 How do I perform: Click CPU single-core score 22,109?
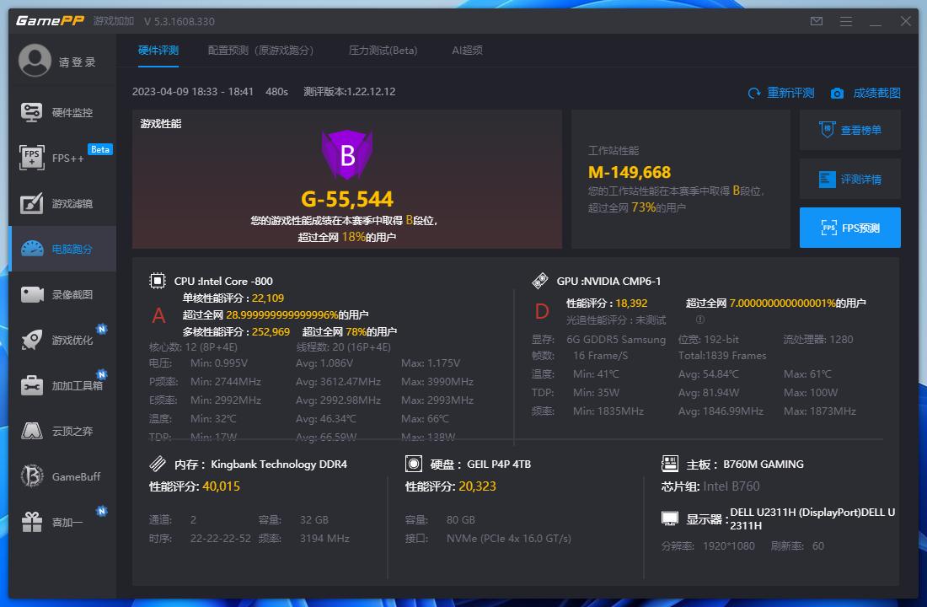tap(268, 298)
